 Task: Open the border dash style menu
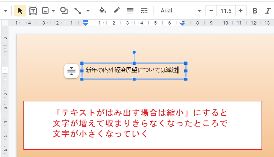144,11
